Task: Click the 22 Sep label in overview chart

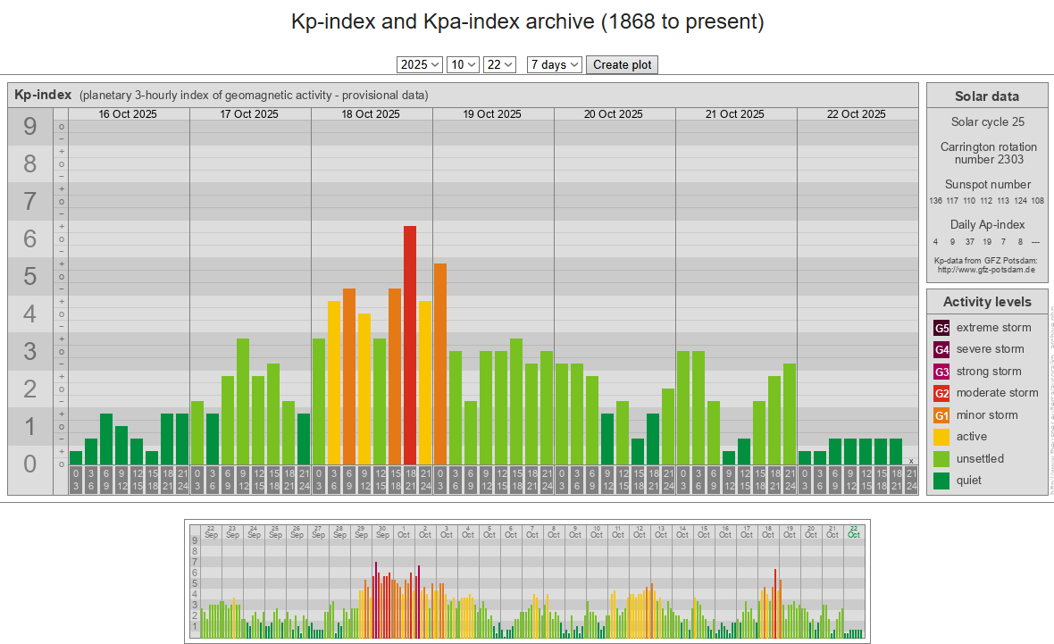Action: pyautogui.click(x=211, y=532)
